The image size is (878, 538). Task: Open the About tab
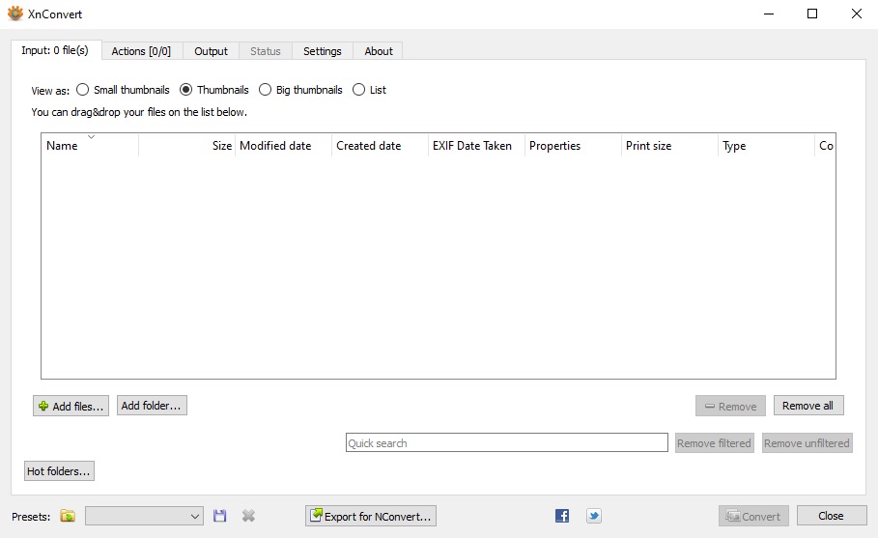tap(379, 51)
